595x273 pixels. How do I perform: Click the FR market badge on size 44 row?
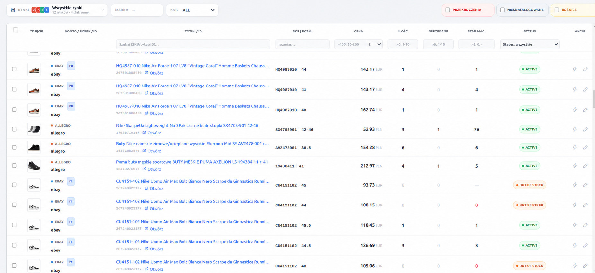point(71,66)
